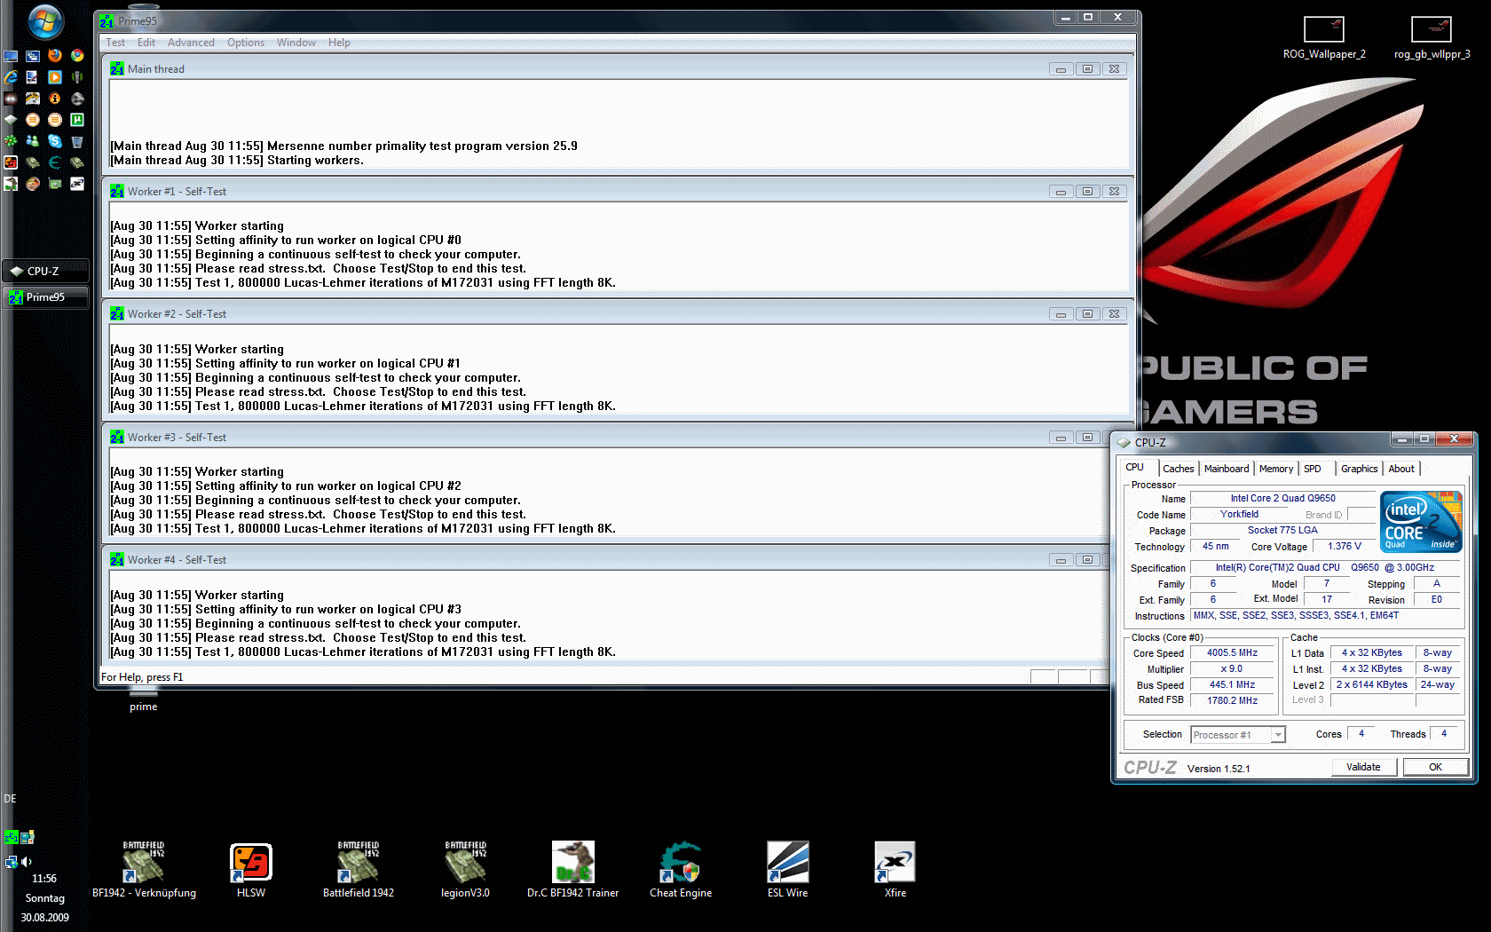The height and width of the screenshot is (932, 1491).
Task: Open Recycle Bin icon in quick launch
Action: click(x=77, y=141)
